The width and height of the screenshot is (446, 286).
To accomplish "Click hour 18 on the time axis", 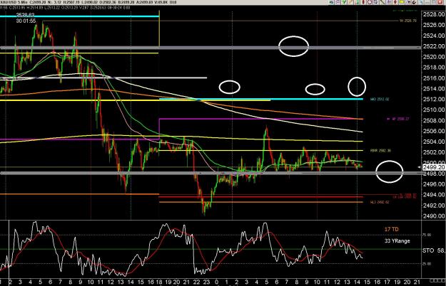I will point(159,282).
